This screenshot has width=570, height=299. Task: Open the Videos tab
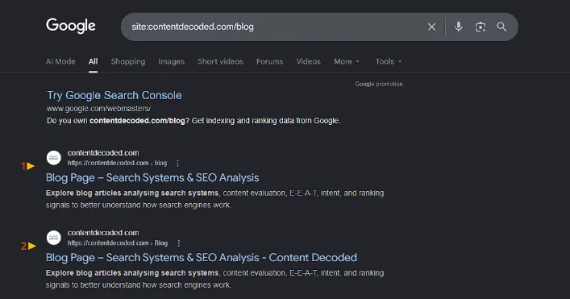click(308, 61)
